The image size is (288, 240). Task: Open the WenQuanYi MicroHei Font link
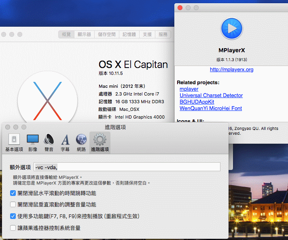point(211,108)
